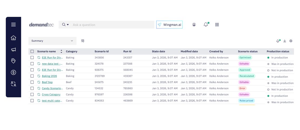Click the download icon above table
The width and height of the screenshot is (300, 130).
click(x=285, y=41)
